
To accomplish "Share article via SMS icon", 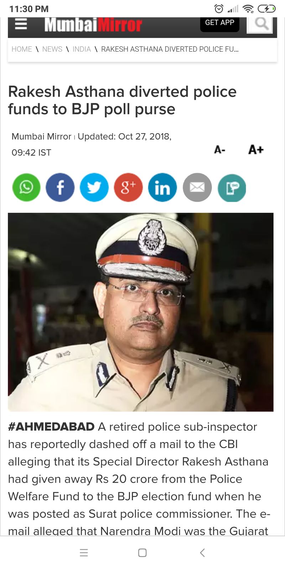I will tap(232, 187).
